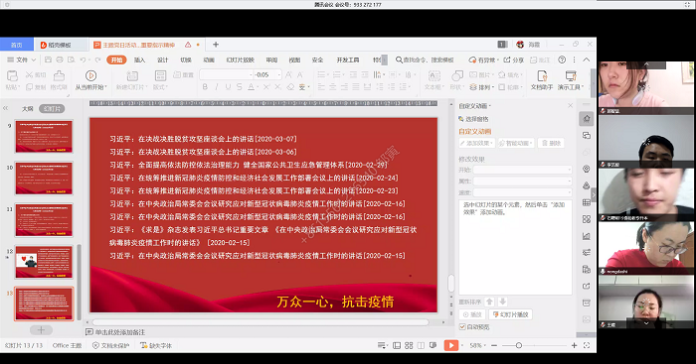Viewport: 696px width, 364px height.
Task: Open a new document tab with plus
Action: coord(216,45)
